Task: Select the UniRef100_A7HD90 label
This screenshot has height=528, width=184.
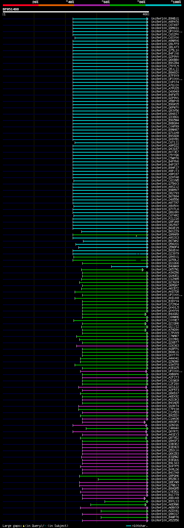Action: [165, 330]
